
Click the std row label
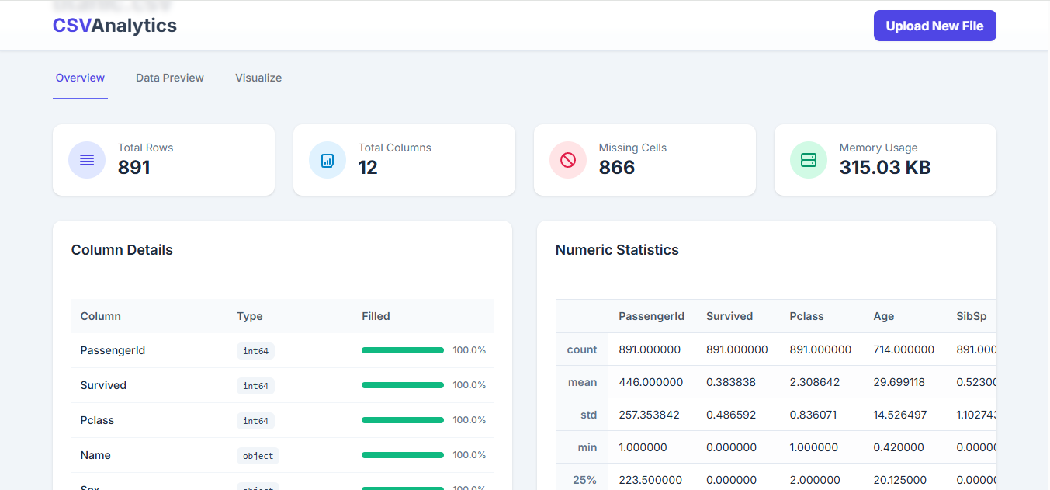[x=589, y=415]
